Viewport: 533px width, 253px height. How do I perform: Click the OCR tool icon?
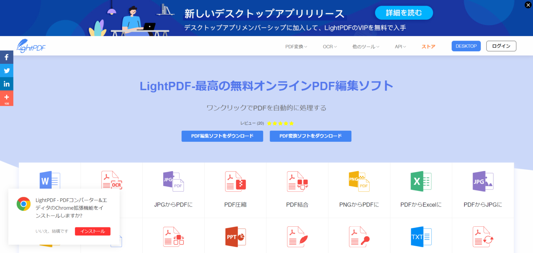click(111, 182)
